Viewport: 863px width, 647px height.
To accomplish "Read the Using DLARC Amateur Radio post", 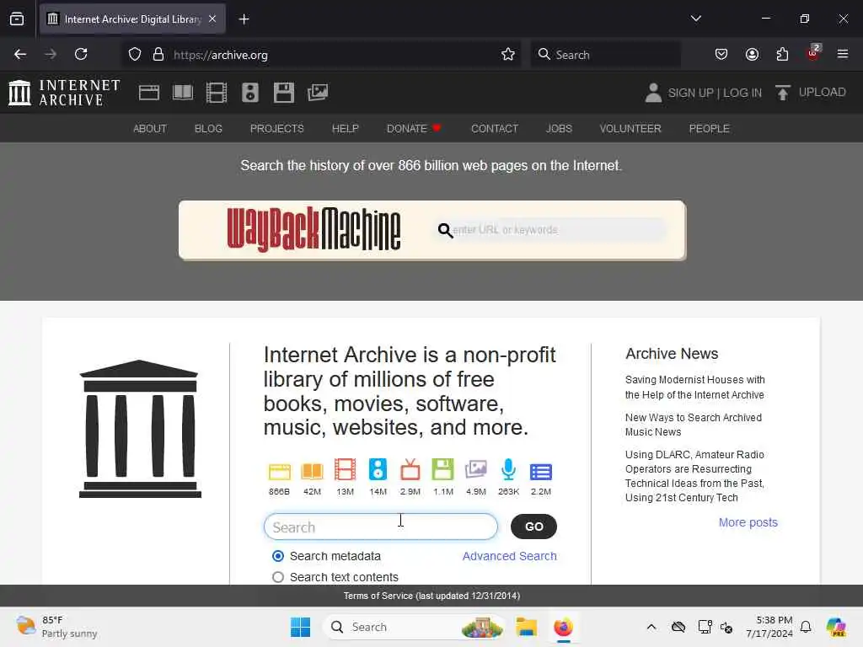I will [694, 476].
